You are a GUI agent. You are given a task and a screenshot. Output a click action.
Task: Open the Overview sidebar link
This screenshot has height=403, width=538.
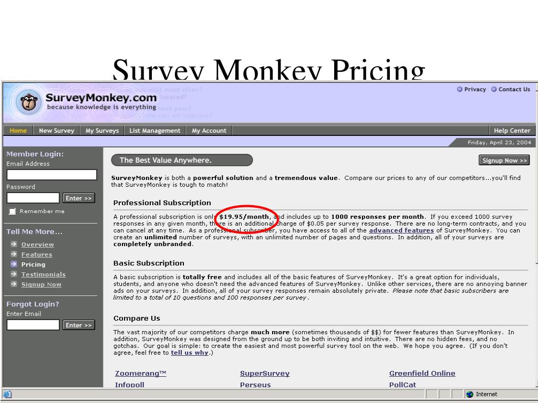pos(37,245)
